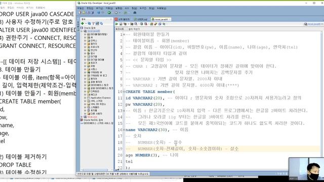
Task: Expand the 시퀀스 tree node
Action: [x=85, y=69]
